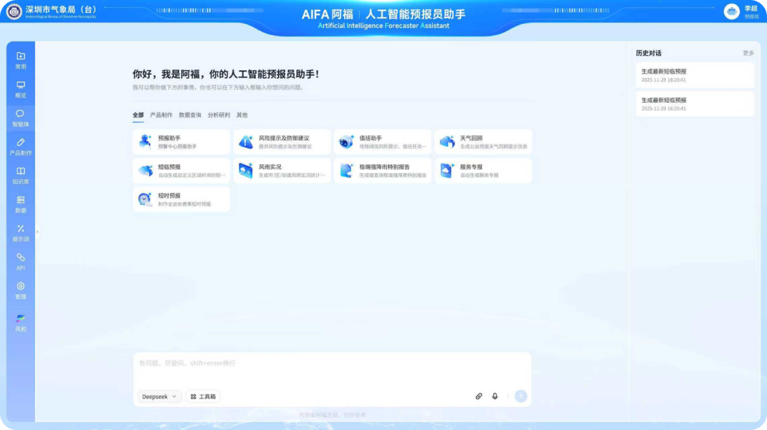
Task: Click the API link icon in sidebar
Action: pyautogui.click(x=20, y=258)
